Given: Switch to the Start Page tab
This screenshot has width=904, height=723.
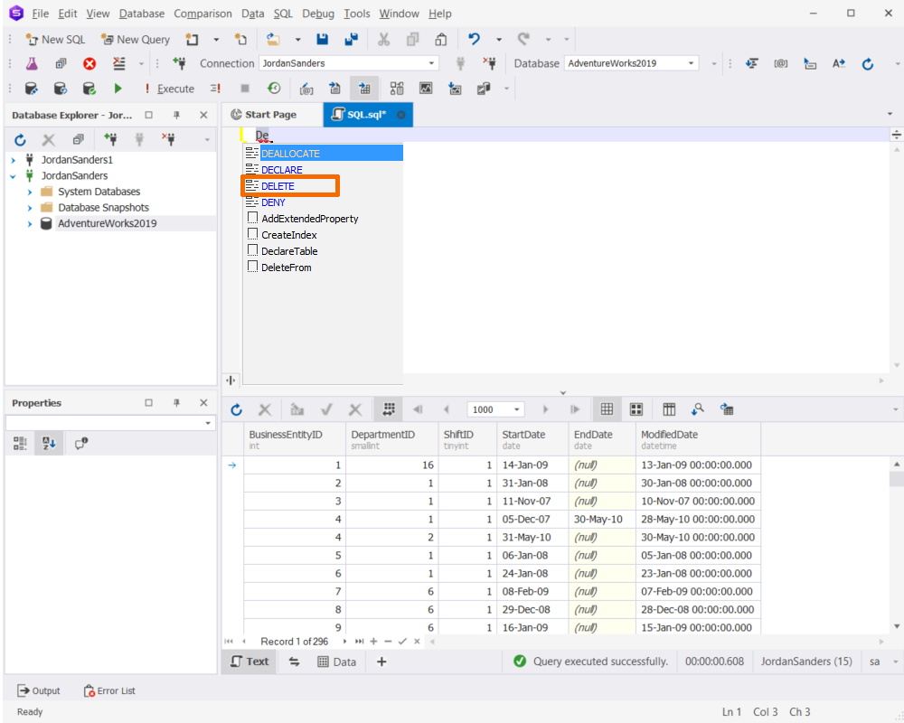Looking at the screenshot, I should (x=270, y=115).
